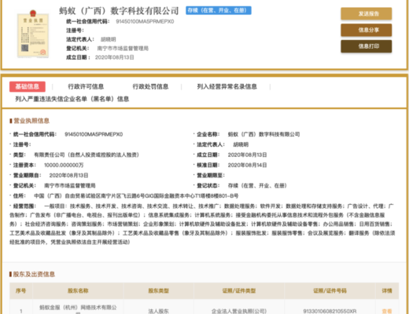Switch to the 行政许可信息 tab

click(86, 86)
